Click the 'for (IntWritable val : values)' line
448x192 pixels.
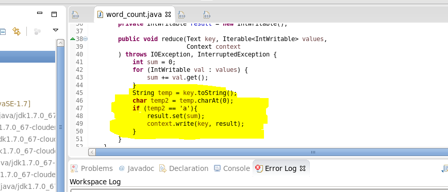click(x=190, y=70)
